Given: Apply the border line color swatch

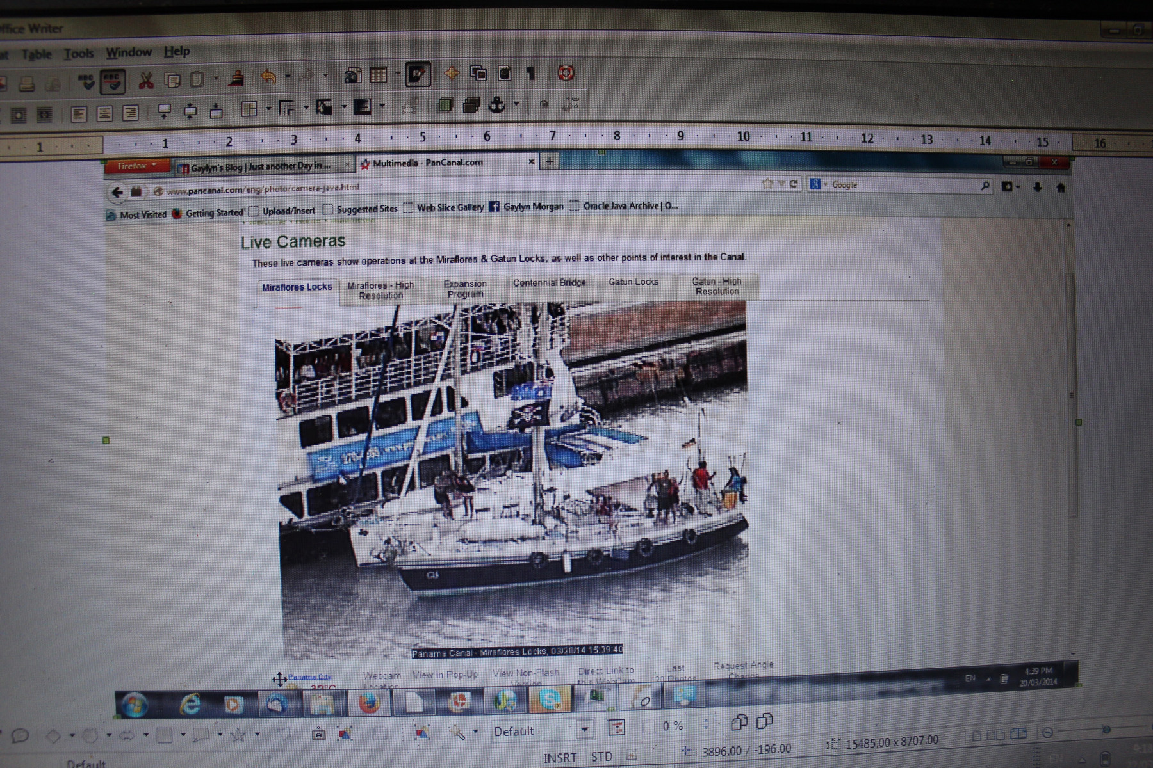Looking at the screenshot, I should pos(324,107).
